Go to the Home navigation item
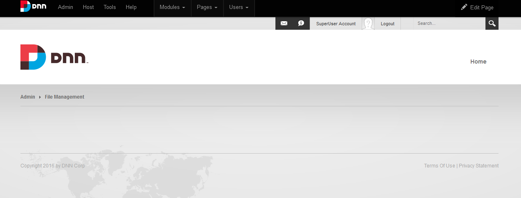 (x=479, y=62)
